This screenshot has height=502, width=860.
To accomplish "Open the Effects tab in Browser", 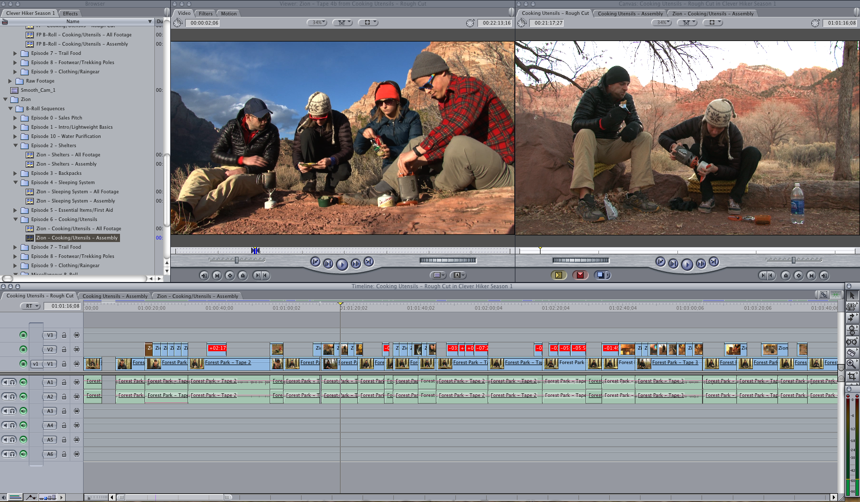I will point(70,13).
